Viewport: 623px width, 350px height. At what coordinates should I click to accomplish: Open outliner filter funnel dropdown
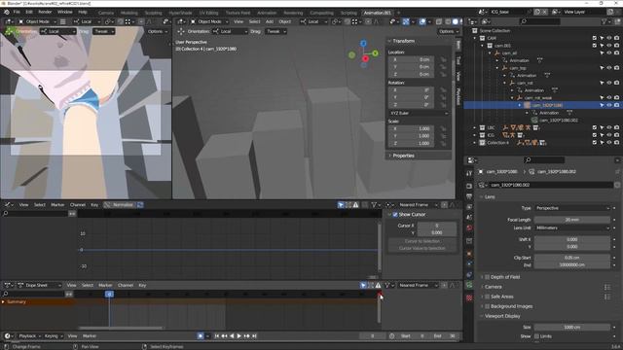coord(606,21)
